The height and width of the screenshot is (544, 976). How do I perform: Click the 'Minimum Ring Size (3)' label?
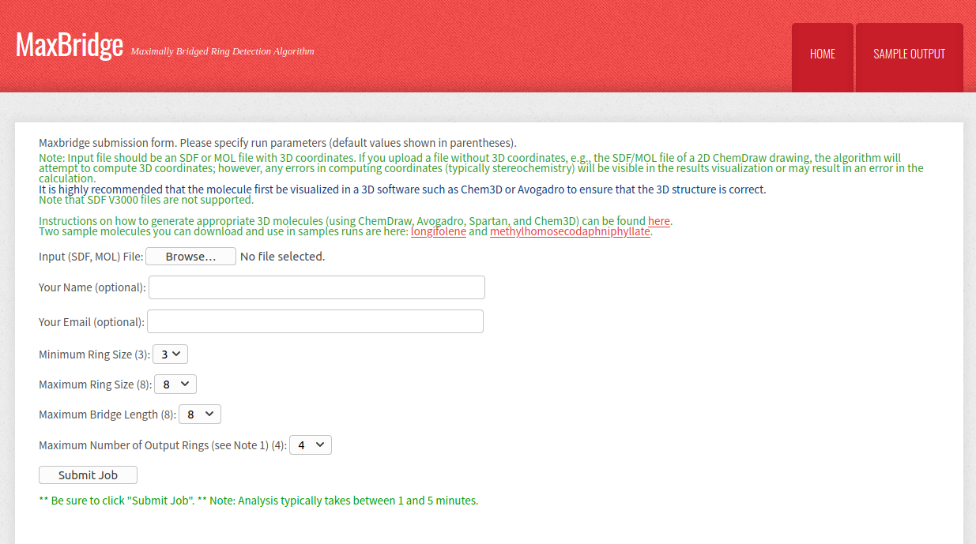pyautogui.click(x=93, y=355)
